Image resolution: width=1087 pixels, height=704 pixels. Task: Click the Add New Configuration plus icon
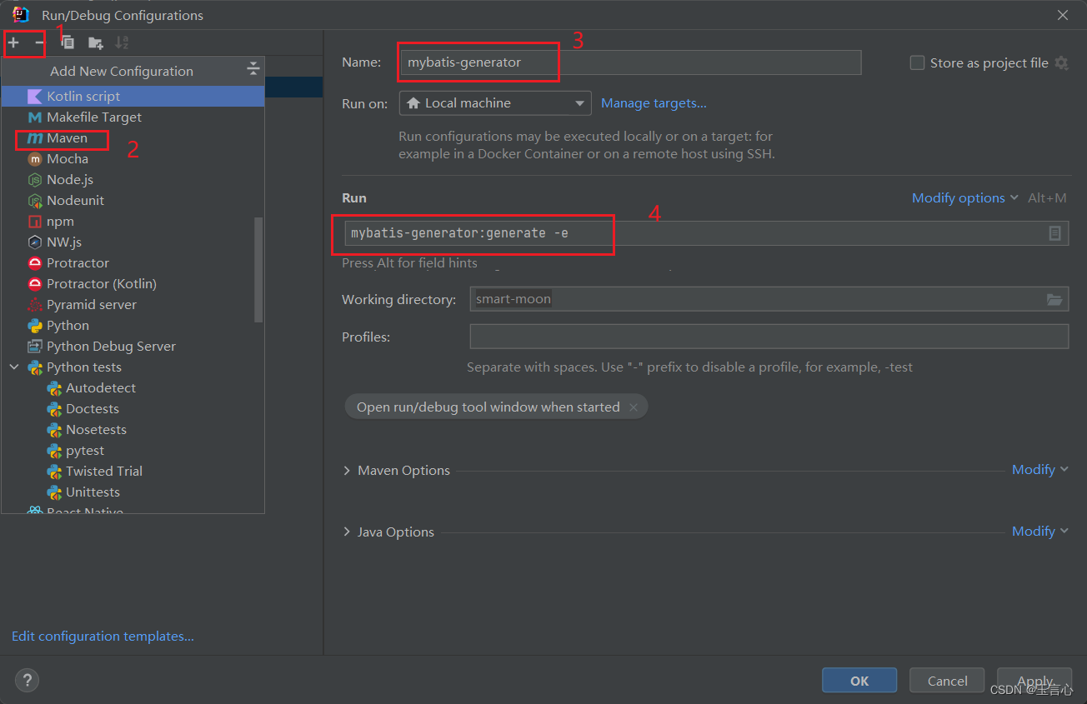coord(13,42)
